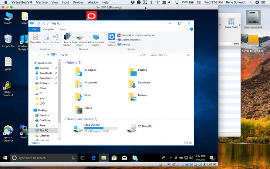Select Recycle Bin on Windows desktop
270x169 pixels.
click(x=8, y=41)
